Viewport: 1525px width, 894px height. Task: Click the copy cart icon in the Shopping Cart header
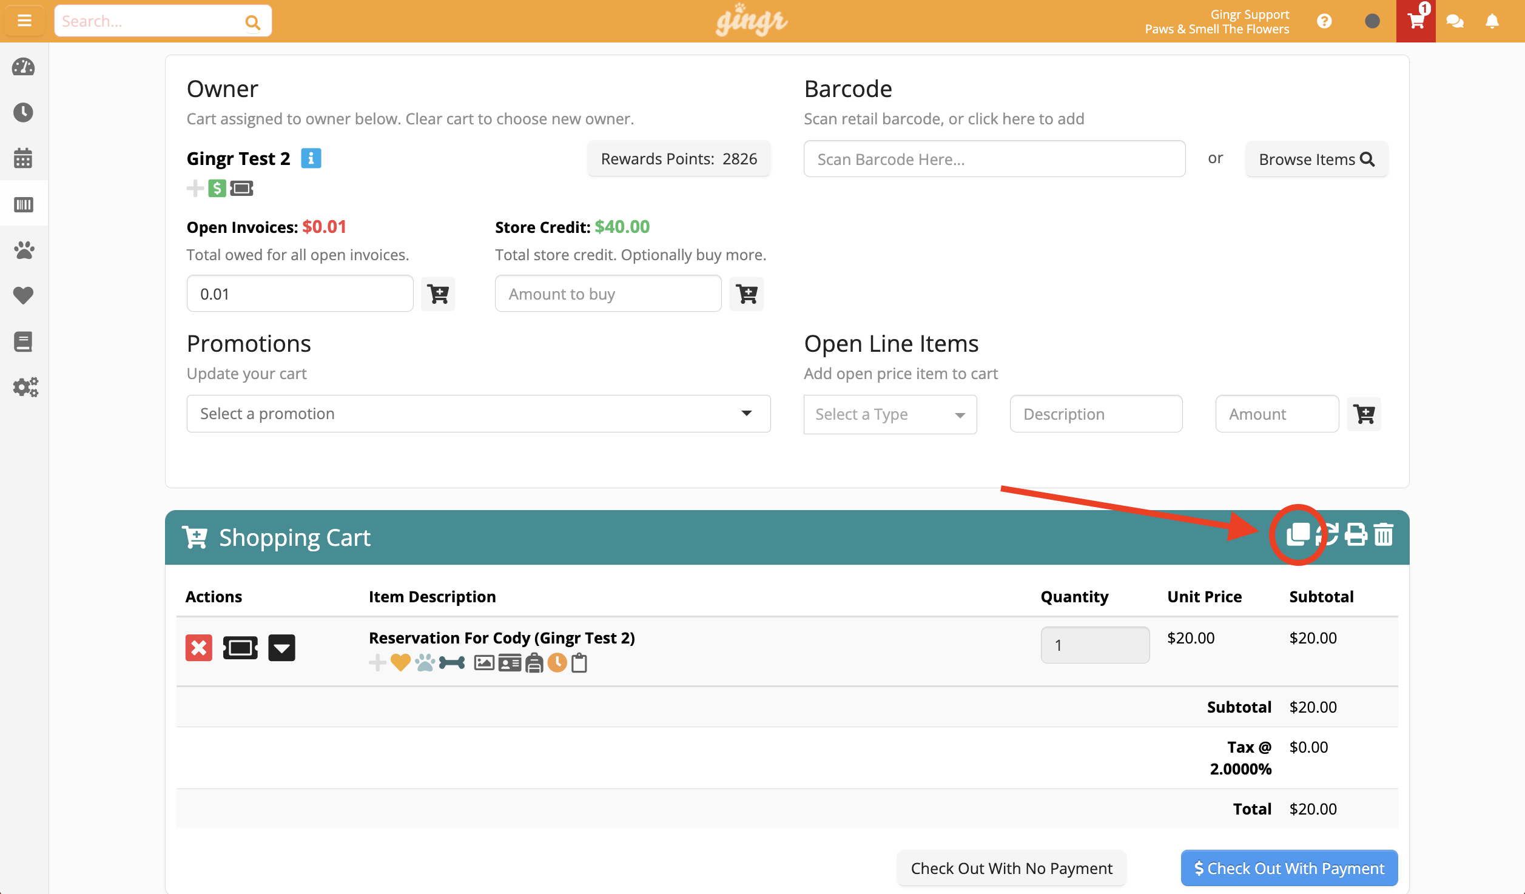[x=1298, y=534]
